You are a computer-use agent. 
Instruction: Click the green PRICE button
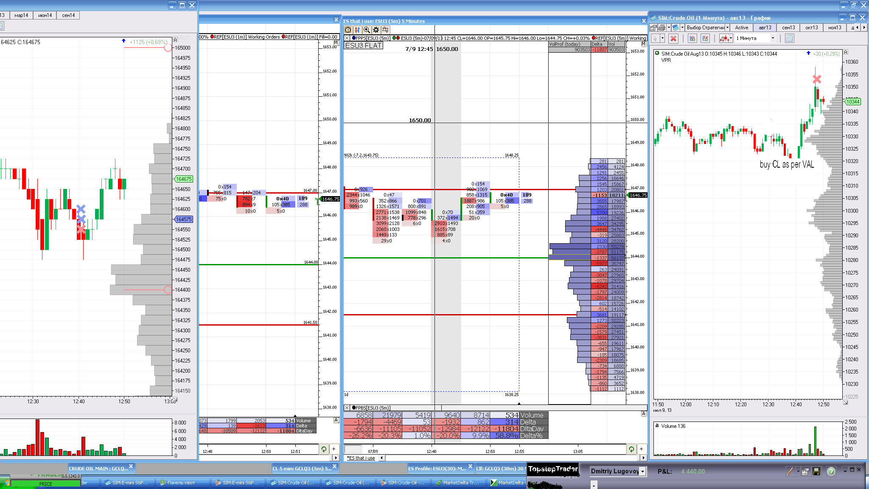tap(45, 483)
